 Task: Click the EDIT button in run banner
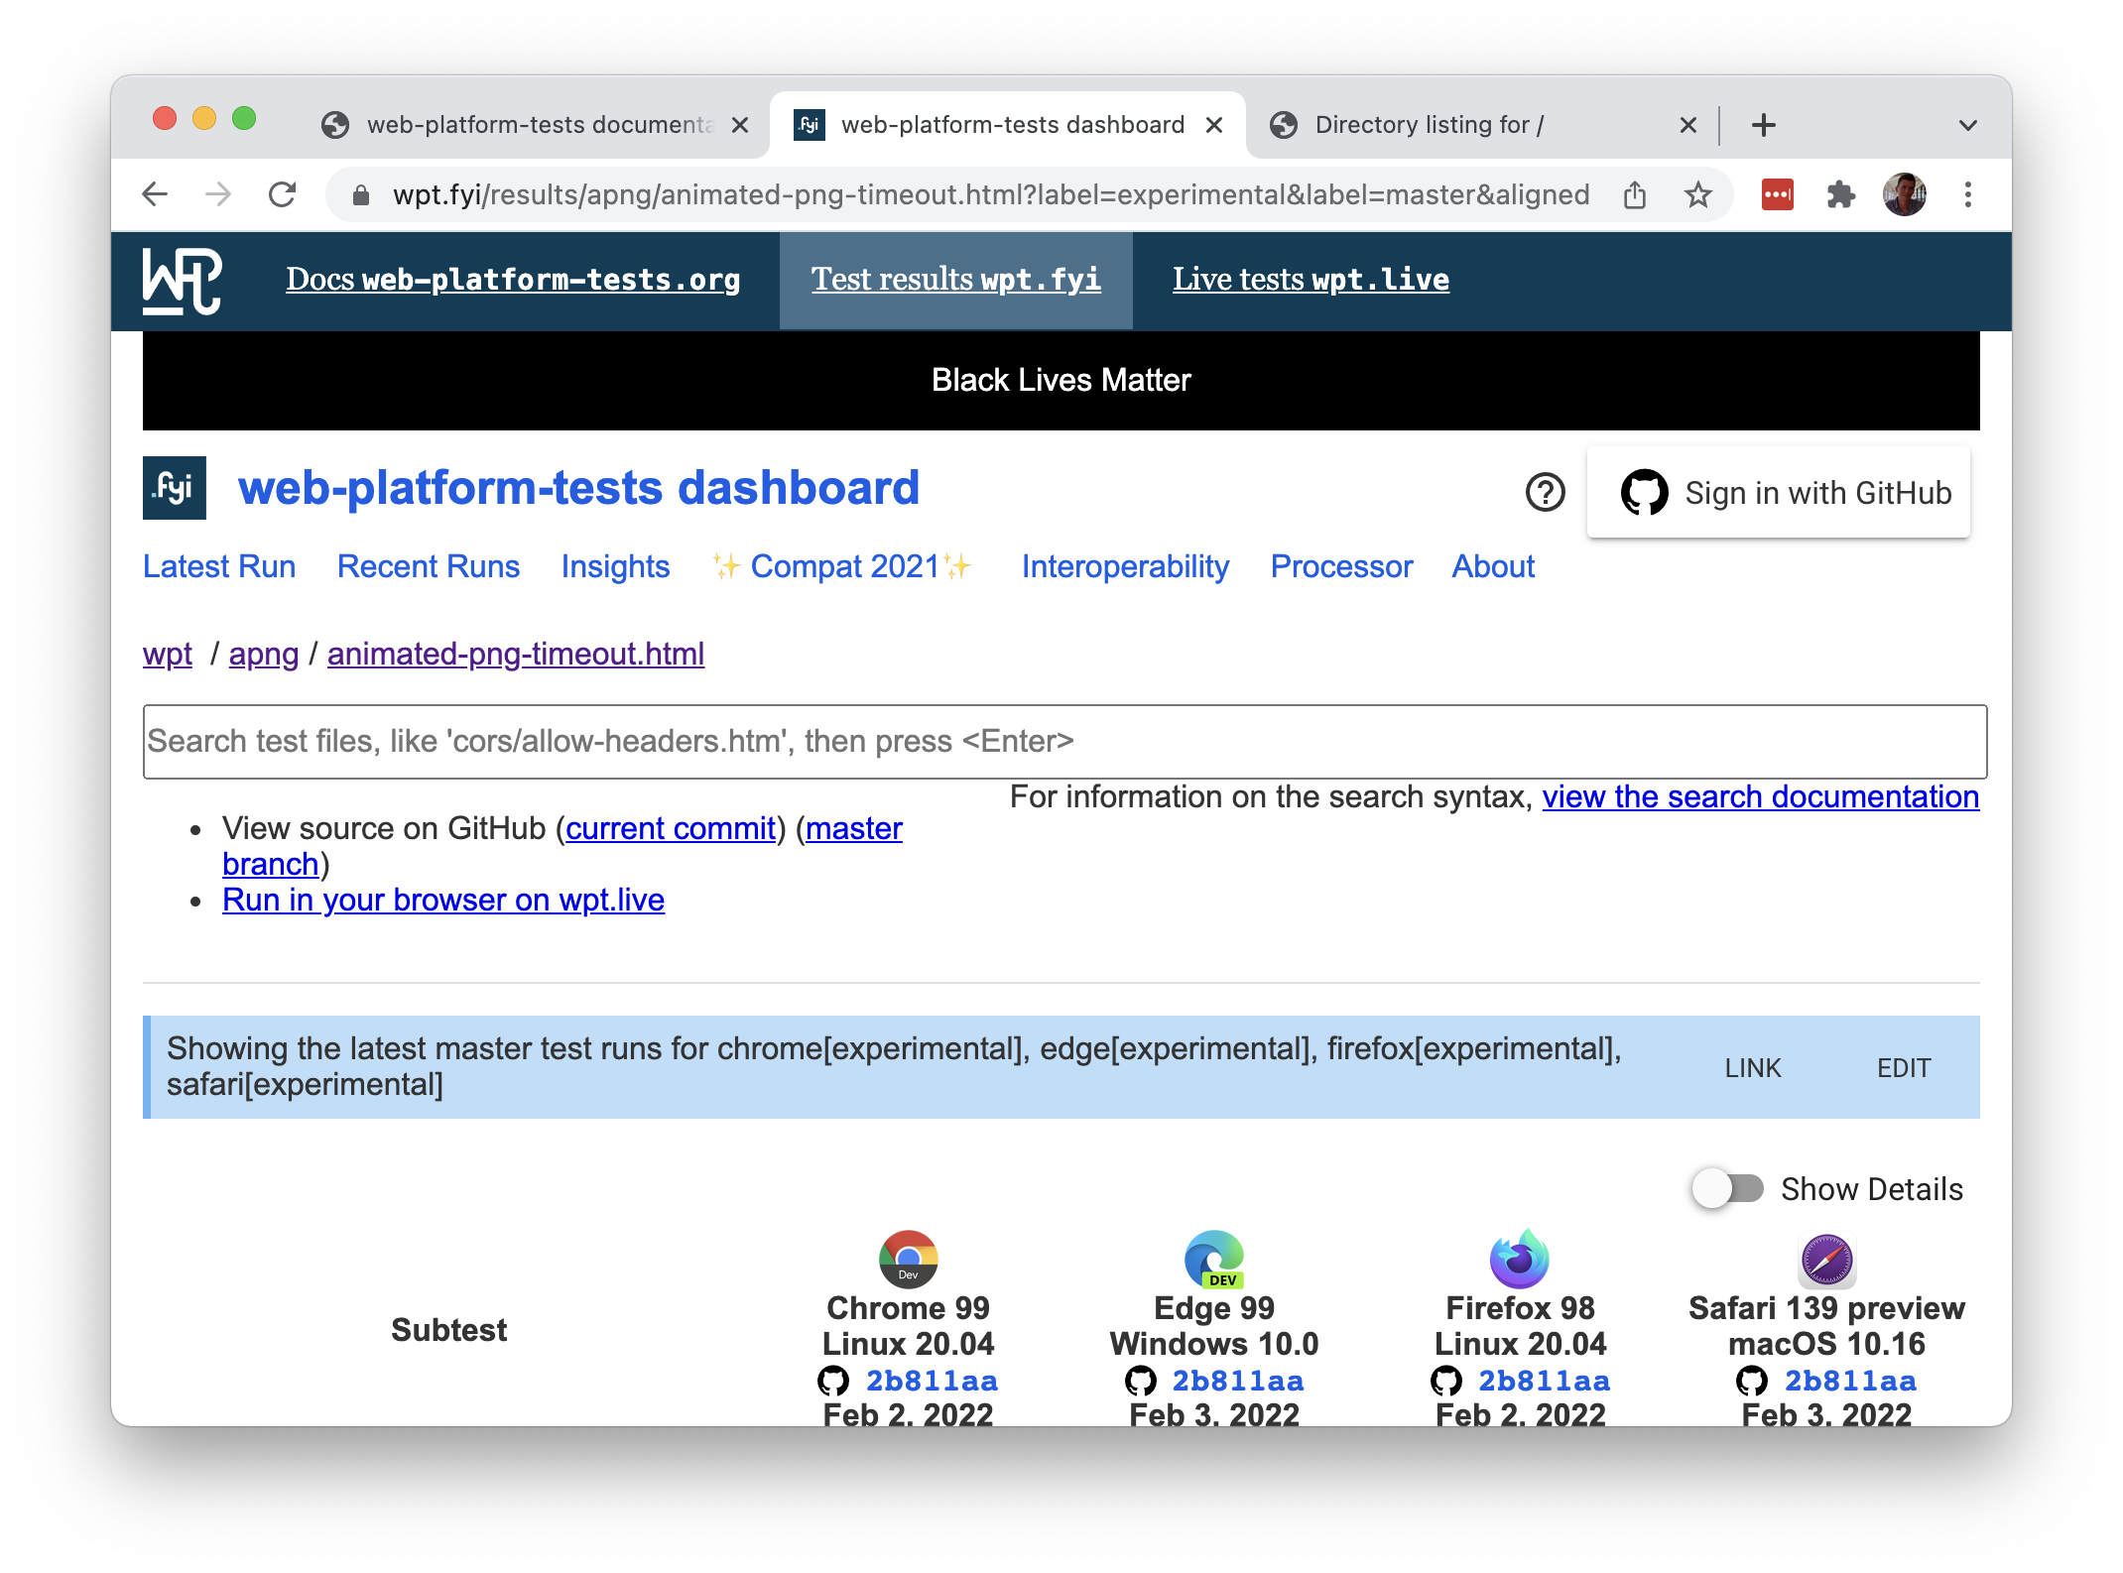click(1904, 1068)
